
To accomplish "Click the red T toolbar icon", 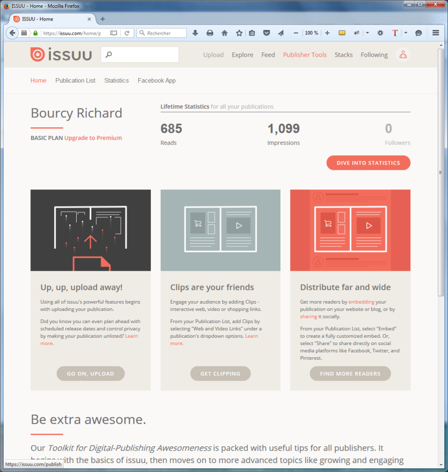I will [395, 33].
